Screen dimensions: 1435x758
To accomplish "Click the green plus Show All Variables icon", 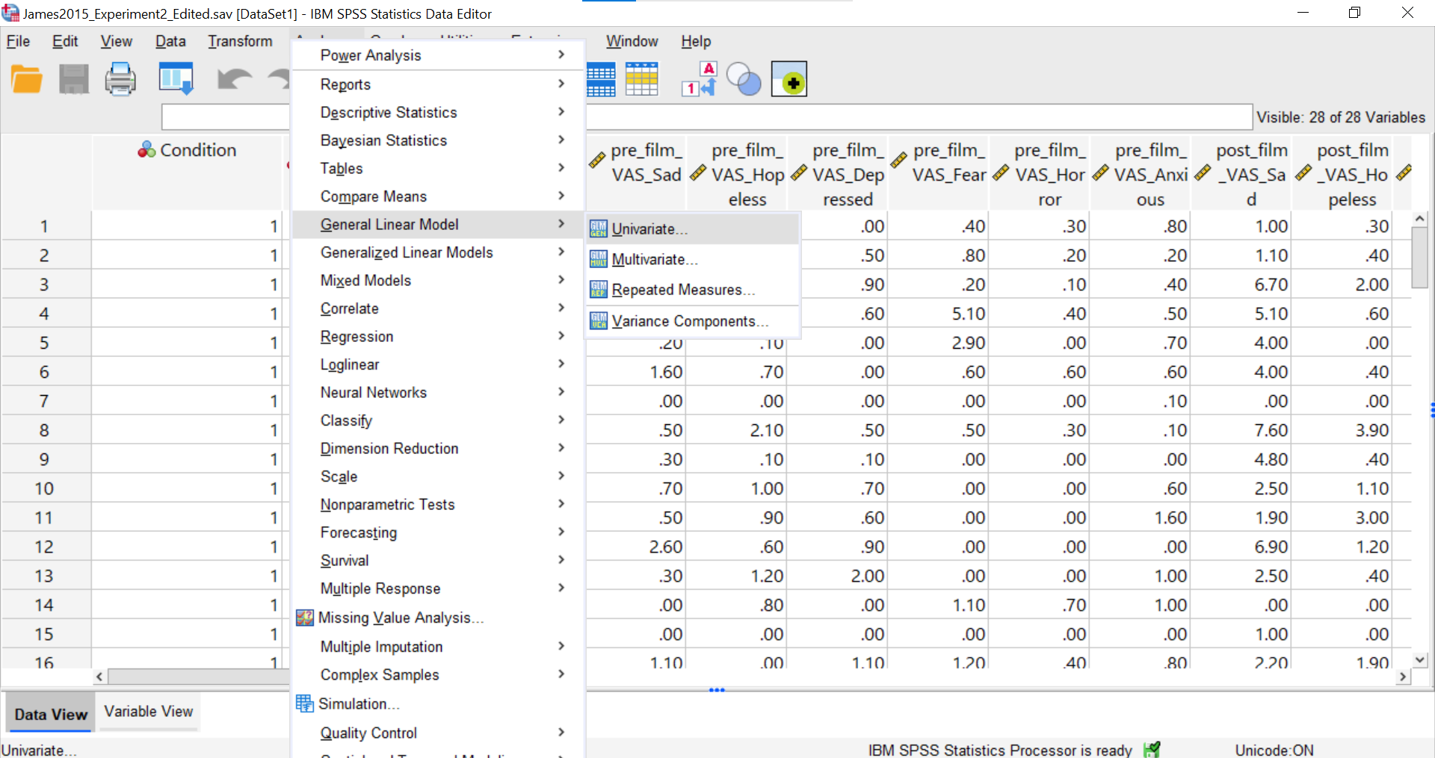I will point(789,79).
